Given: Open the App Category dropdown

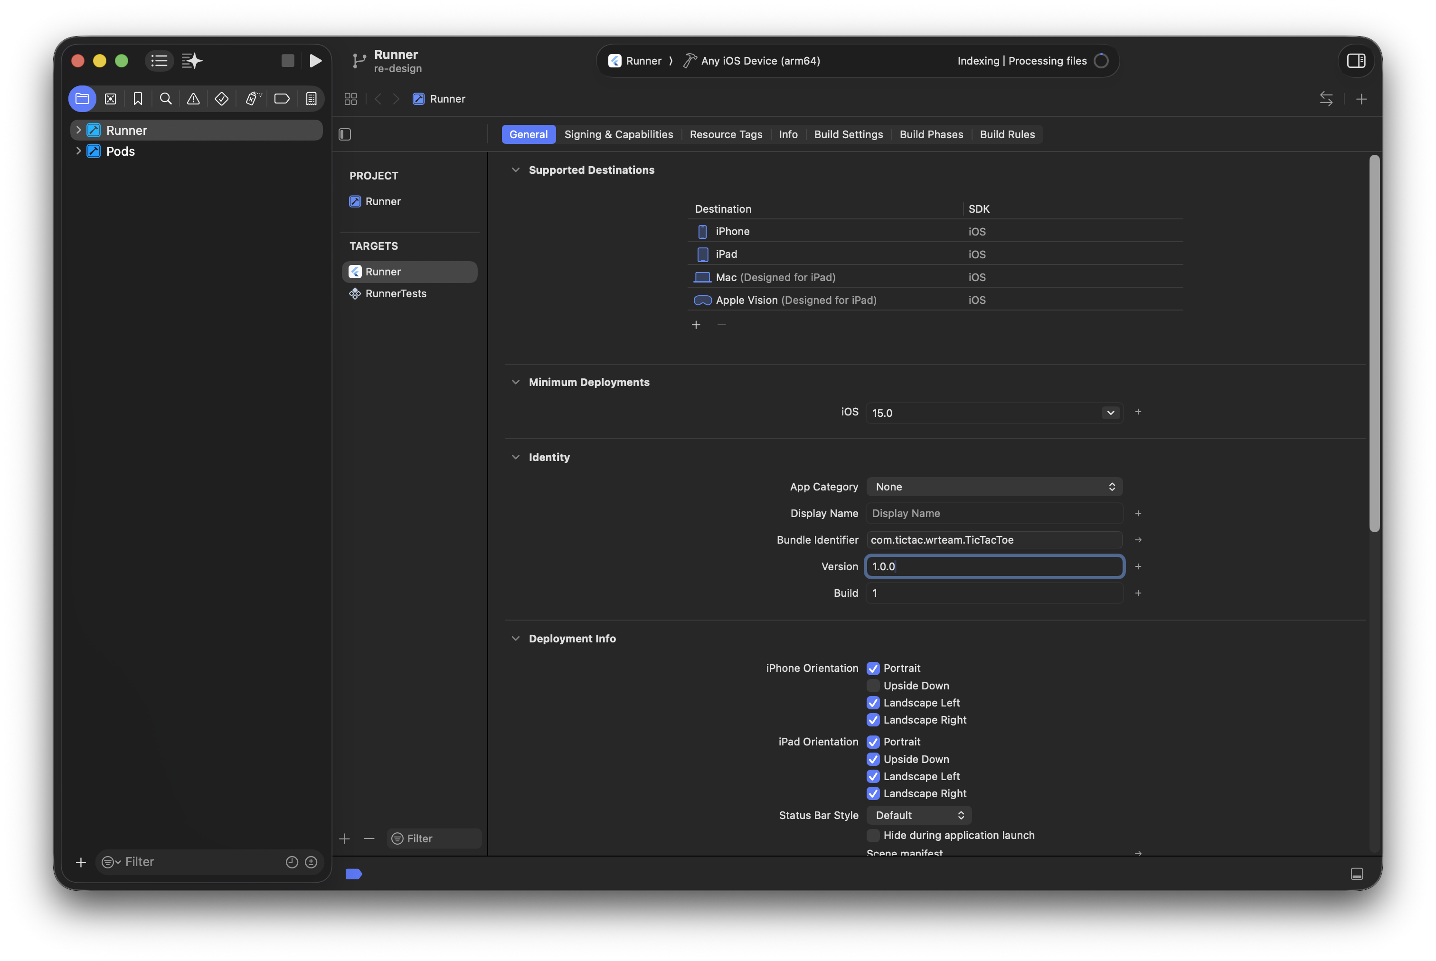Looking at the screenshot, I should click(994, 487).
